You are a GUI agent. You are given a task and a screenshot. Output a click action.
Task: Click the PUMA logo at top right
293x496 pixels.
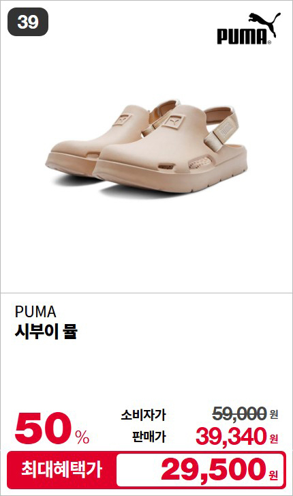(249, 29)
